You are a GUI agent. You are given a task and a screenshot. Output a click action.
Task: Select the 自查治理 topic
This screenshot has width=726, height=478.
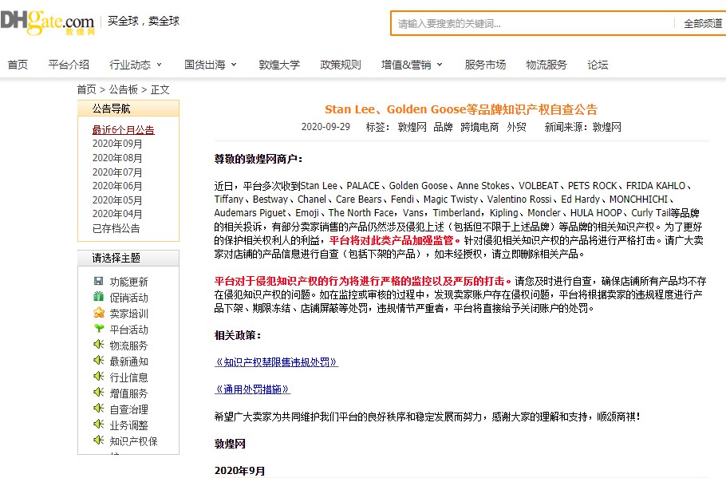[x=128, y=409]
